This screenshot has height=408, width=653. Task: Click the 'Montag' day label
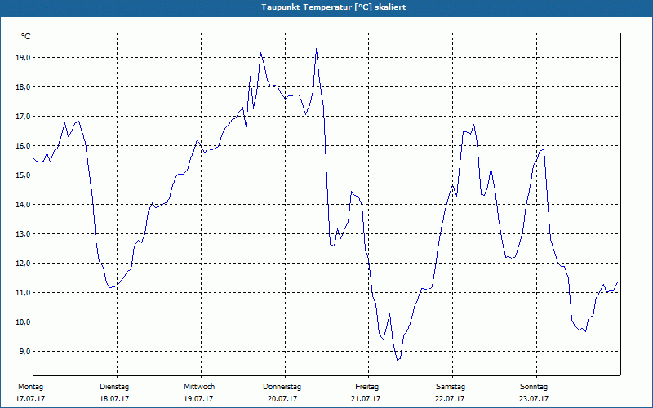pyautogui.click(x=30, y=387)
